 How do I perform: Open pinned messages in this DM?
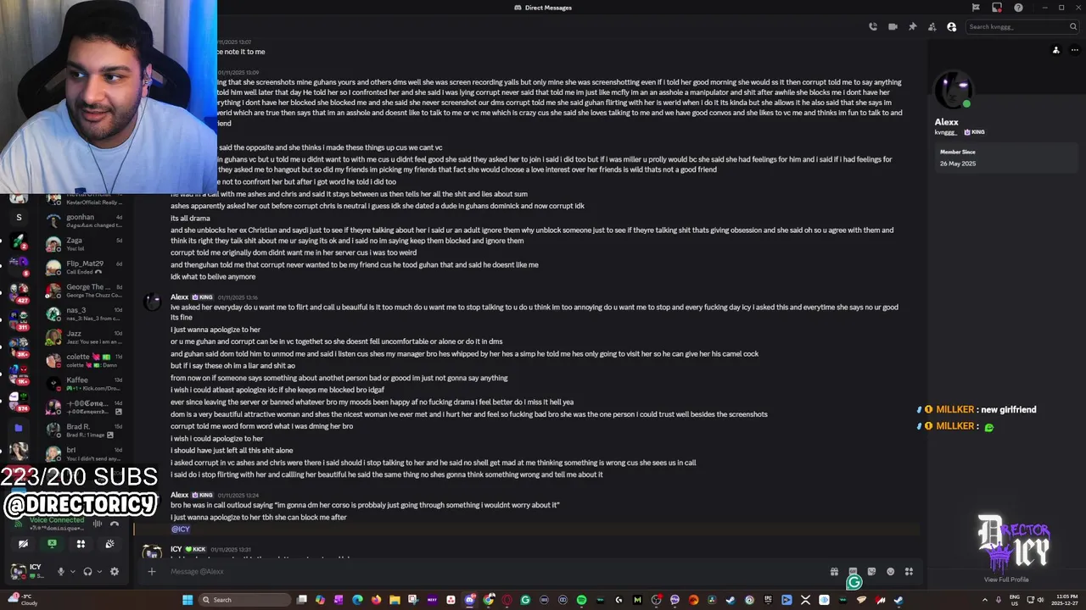(x=912, y=27)
